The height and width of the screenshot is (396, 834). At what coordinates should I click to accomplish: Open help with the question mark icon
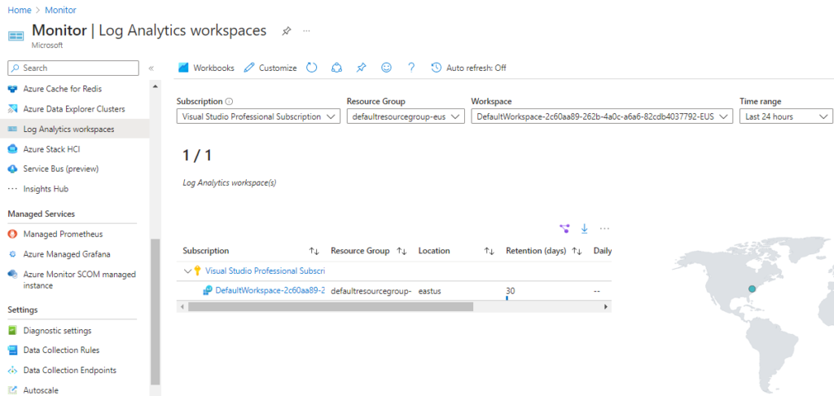pos(411,68)
